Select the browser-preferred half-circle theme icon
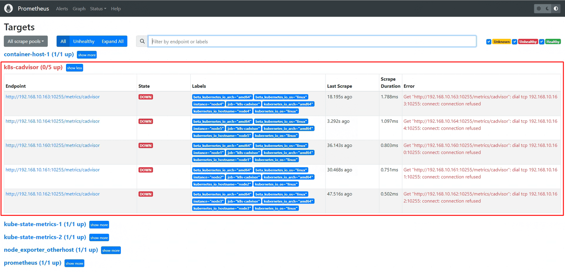This screenshot has height=272, width=565. pyautogui.click(x=556, y=8)
